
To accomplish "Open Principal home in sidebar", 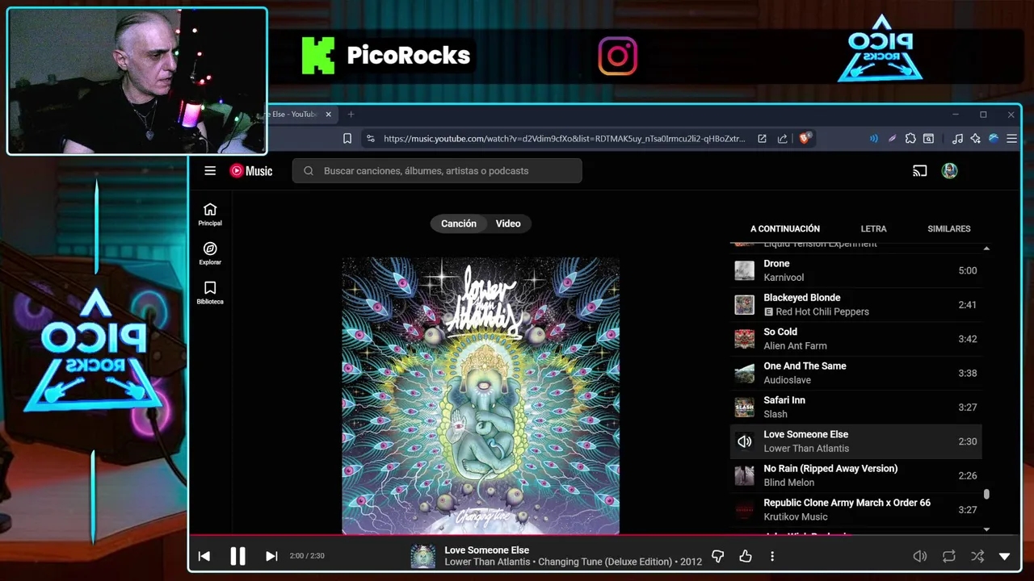I will (210, 215).
